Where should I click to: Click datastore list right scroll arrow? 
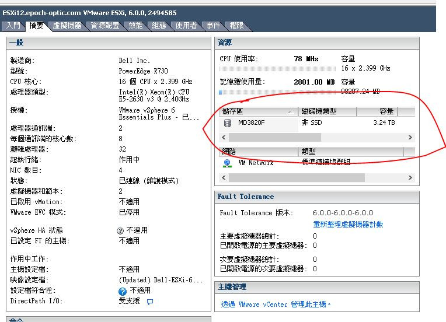[x=410, y=138]
